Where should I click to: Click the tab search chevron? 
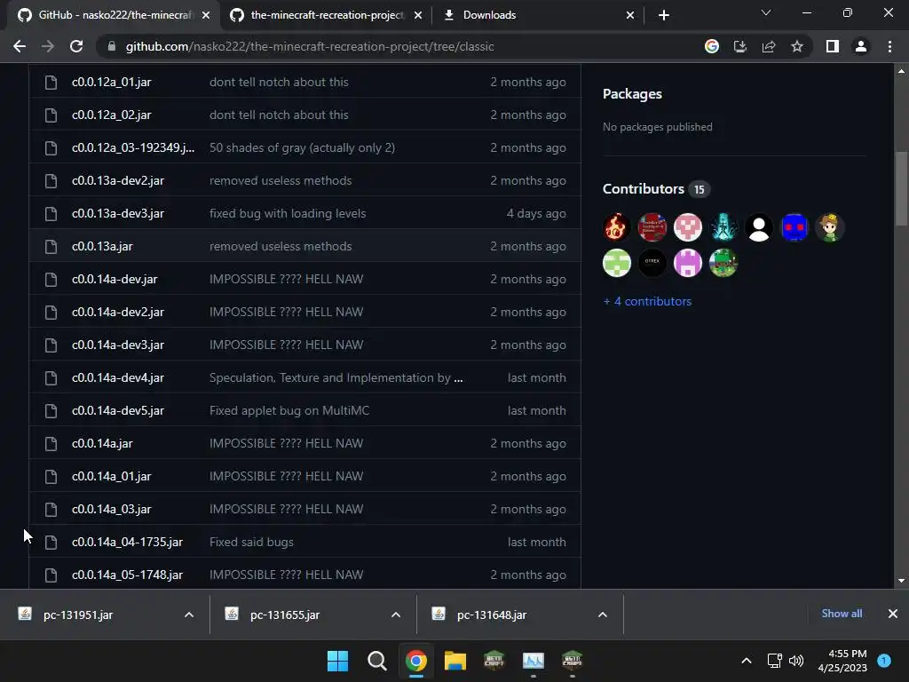tap(766, 12)
